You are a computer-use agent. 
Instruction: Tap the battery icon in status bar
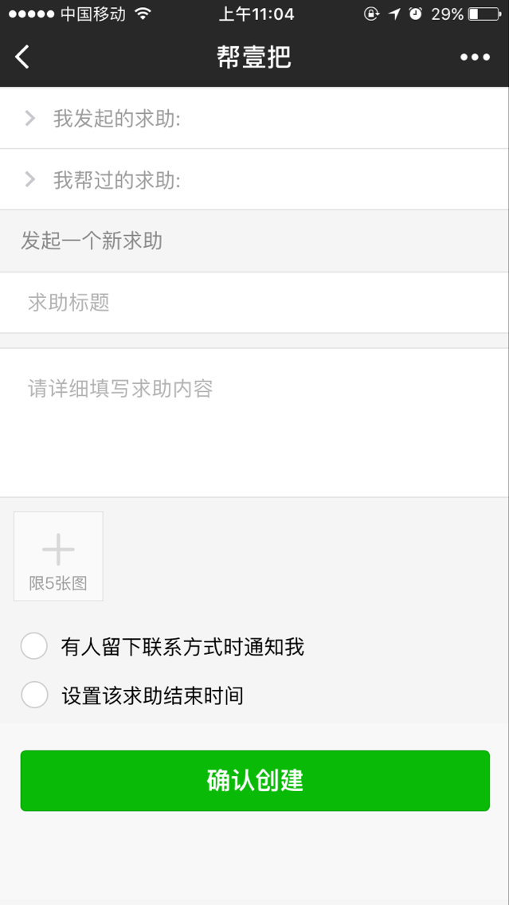484,14
